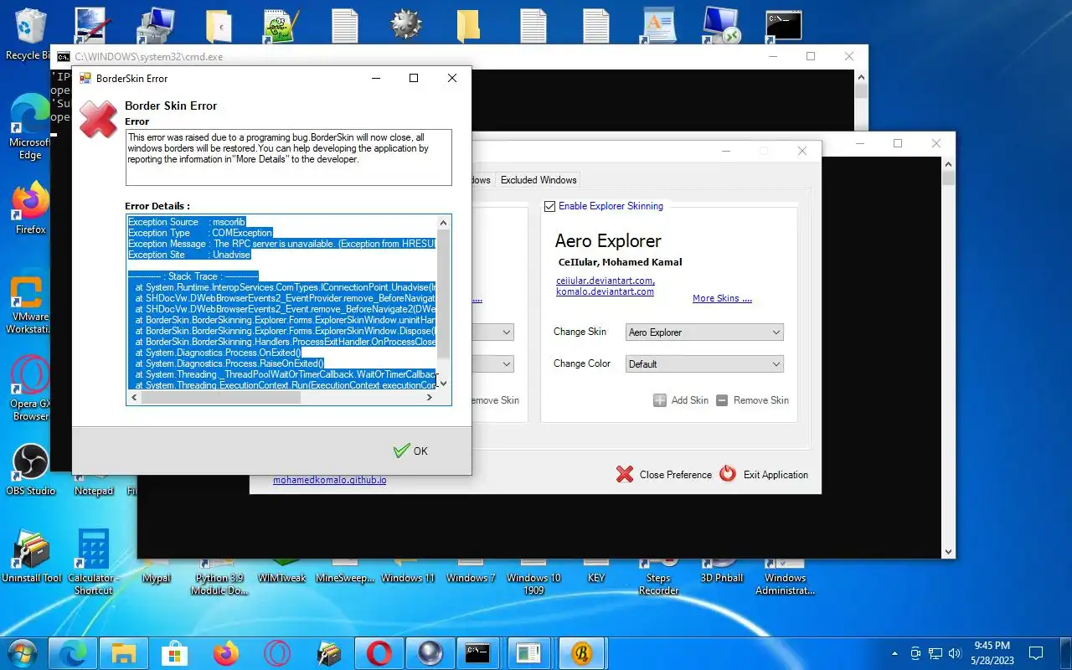The height and width of the screenshot is (670, 1072).
Task: Click inside the error description text box
Action: (x=288, y=157)
